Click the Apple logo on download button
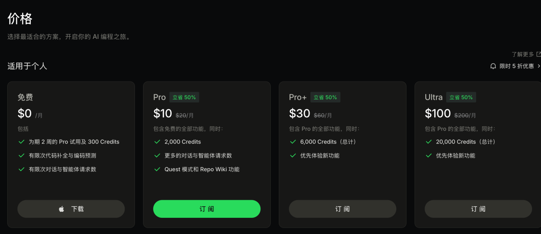Screen dimensions: 541x234 tap(61, 209)
